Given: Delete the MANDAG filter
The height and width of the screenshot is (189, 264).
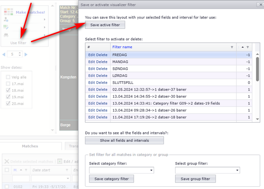Looking at the screenshot, I should [x=102, y=62].
